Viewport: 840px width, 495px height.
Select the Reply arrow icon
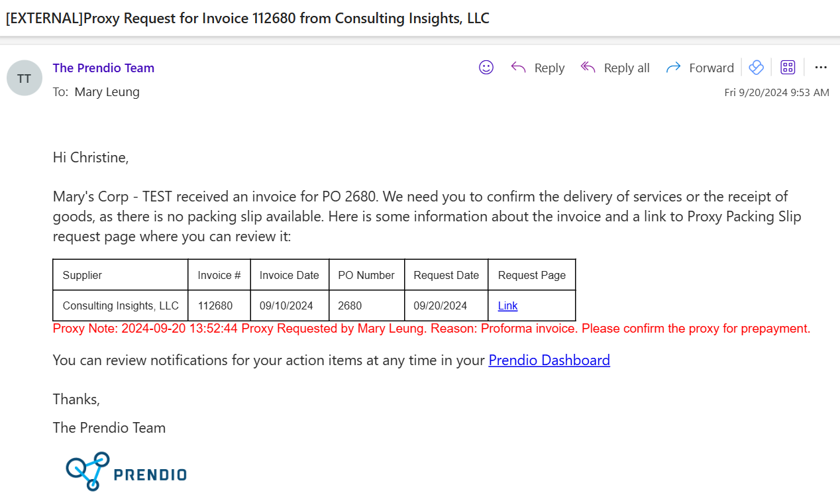[x=517, y=68]
